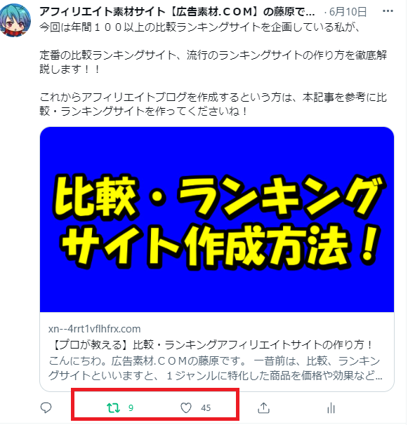Like the tweet with heart icon
This screenshot has width=415, height=425.
[x=186, y=407]
